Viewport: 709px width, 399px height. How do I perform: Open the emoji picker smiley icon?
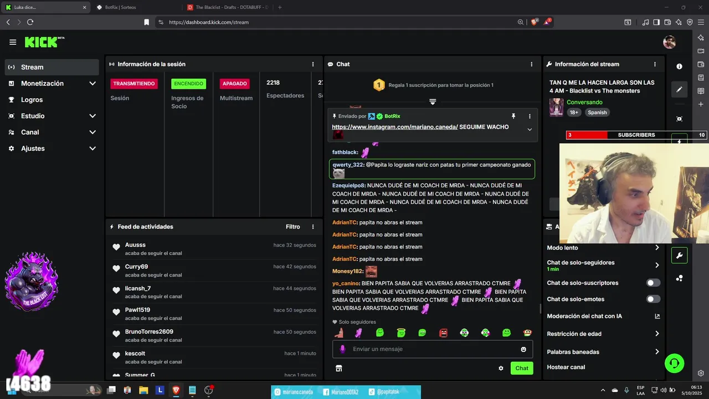[x=523, y=349]
